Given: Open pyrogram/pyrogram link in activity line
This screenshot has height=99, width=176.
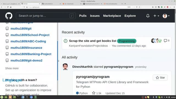Looking at the screenshot, I should 119,67.
